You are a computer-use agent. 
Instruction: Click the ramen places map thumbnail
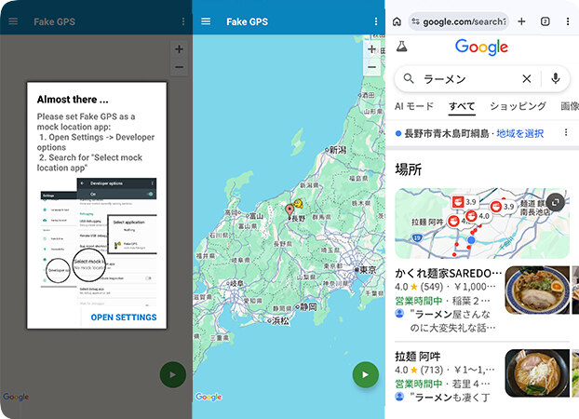482,223
